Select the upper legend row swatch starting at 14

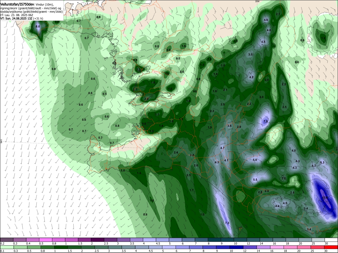click(266, 240)
